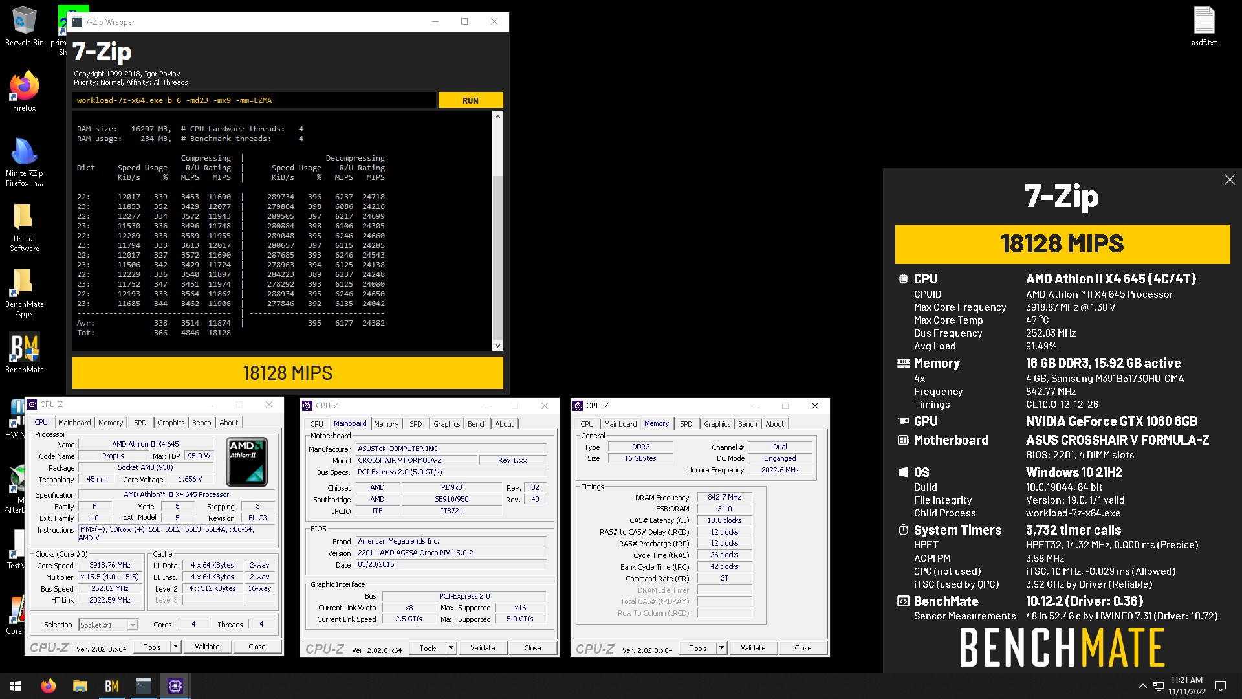Open the asdf.txt file icon

pyautogui.click(x=1204, y=27)
